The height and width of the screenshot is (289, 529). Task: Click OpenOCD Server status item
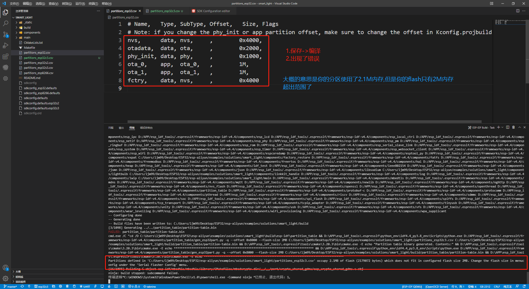coord(437,287)
